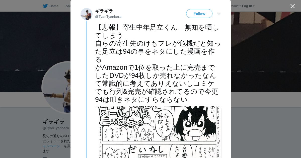Close the tweet overlay with X

pyautogui.click(x=292, y=6)
